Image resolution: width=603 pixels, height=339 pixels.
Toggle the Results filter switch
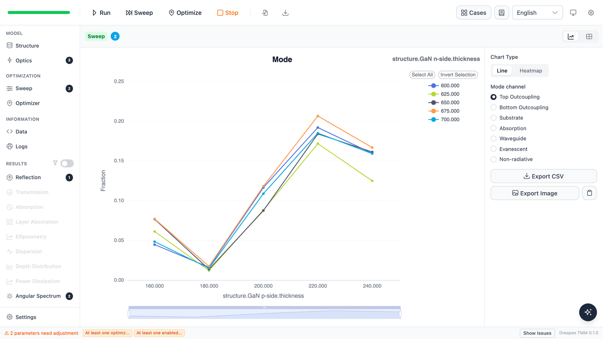pyautogui.click(x=67, y=163)
